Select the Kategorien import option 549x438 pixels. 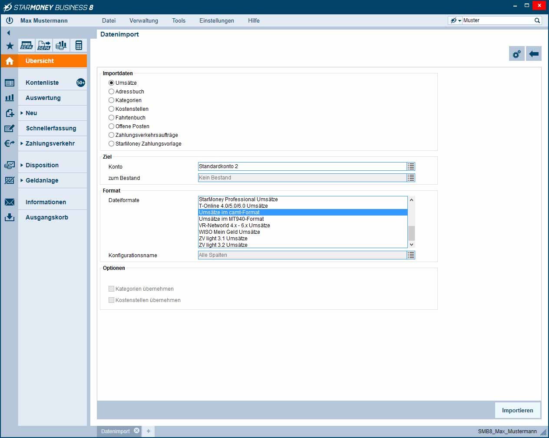pyautogui.click(x=112, y=100)
